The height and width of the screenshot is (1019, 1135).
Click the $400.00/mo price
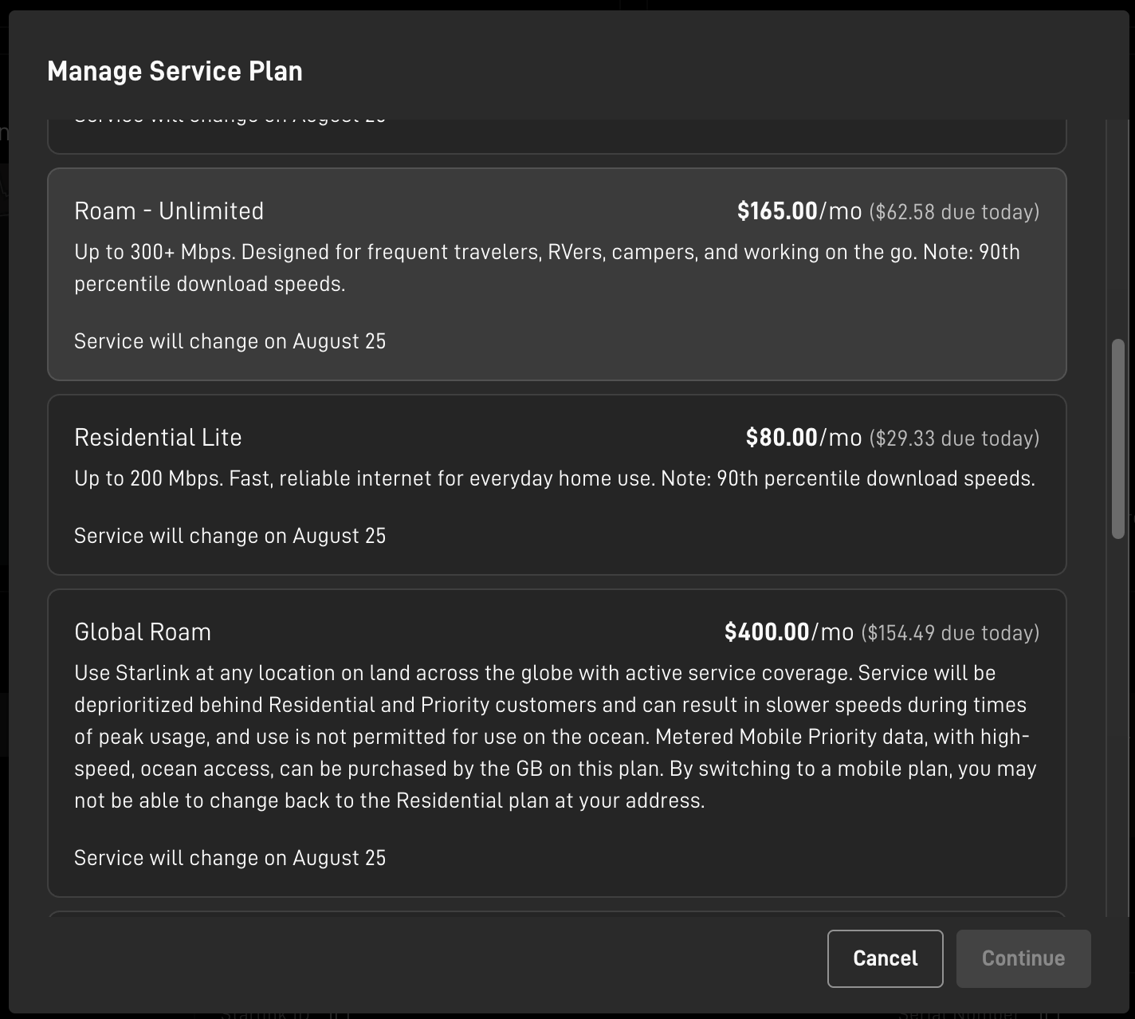[x=788, y=632]
